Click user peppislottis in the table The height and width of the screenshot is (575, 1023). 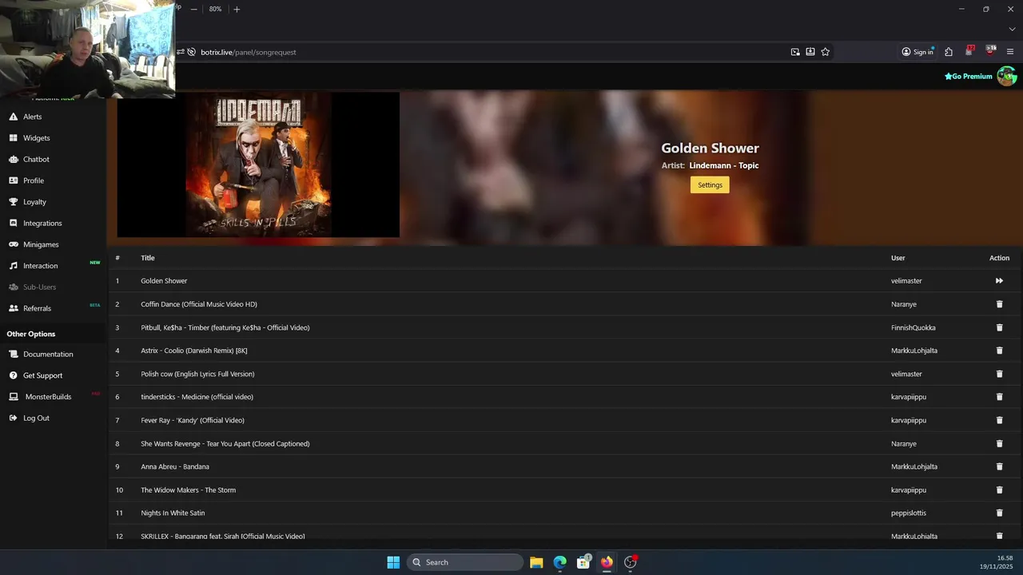909,513
